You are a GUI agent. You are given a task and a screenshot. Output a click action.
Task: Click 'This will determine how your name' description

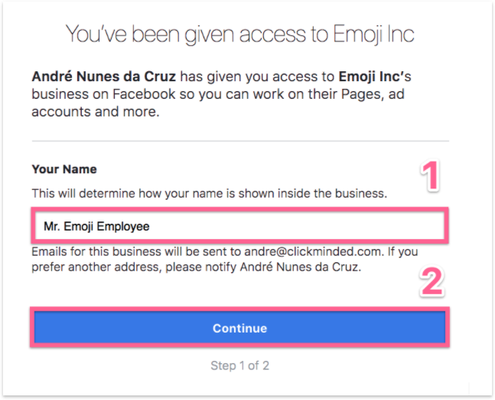[x=209, y=195]
